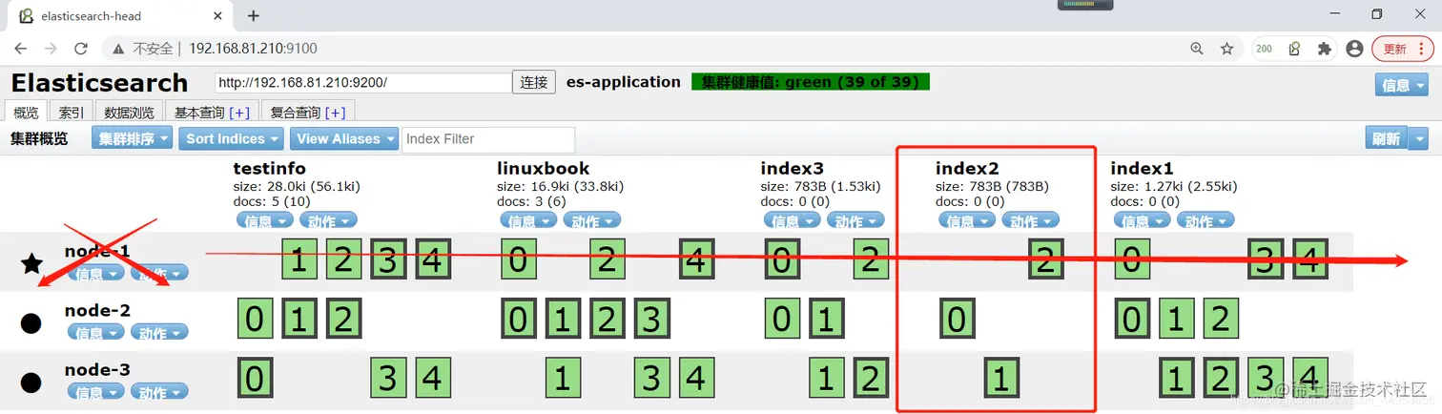
Task: Open the index1 动作 dropdown
Action: 1205,220
